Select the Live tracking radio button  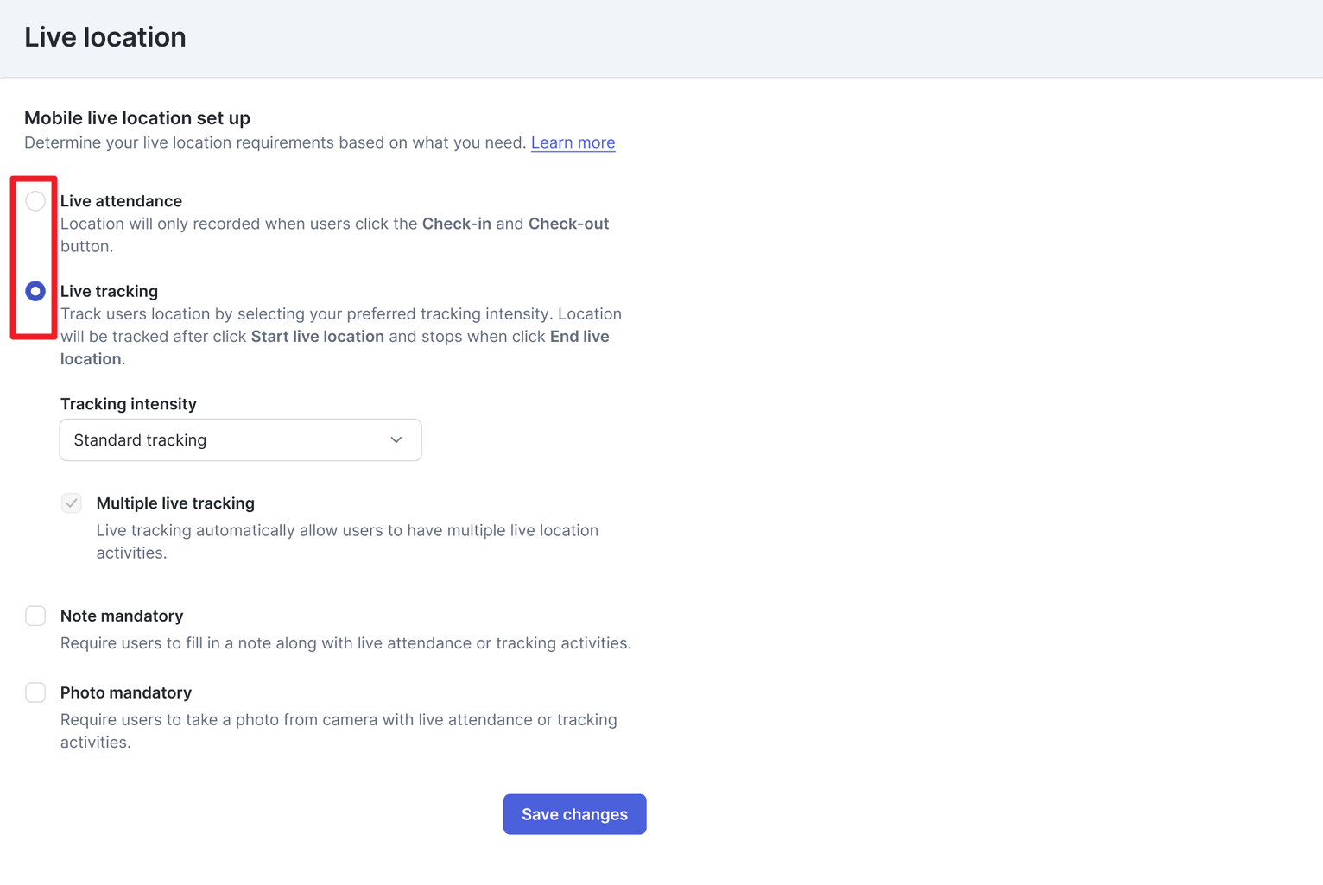click(35, 291)
